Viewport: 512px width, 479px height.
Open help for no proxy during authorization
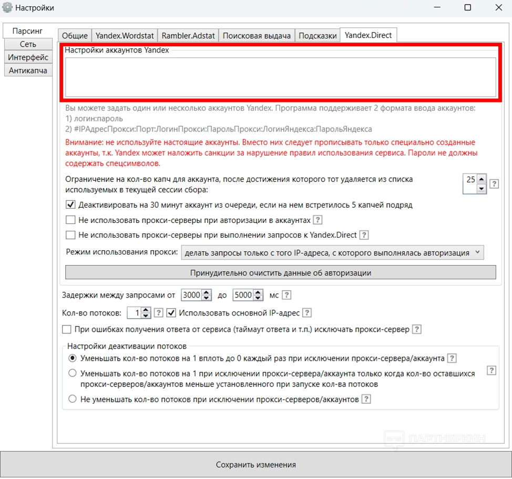click(318, 220)
